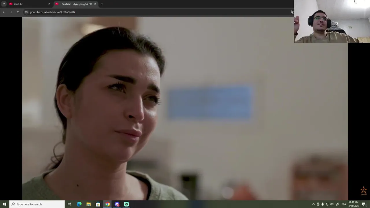
Task: Click the translate page icon
Action: (292, 12)
